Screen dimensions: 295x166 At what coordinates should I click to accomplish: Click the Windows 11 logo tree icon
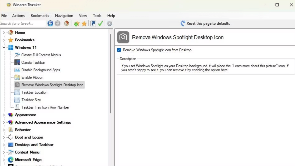click(x=11, y=47)
